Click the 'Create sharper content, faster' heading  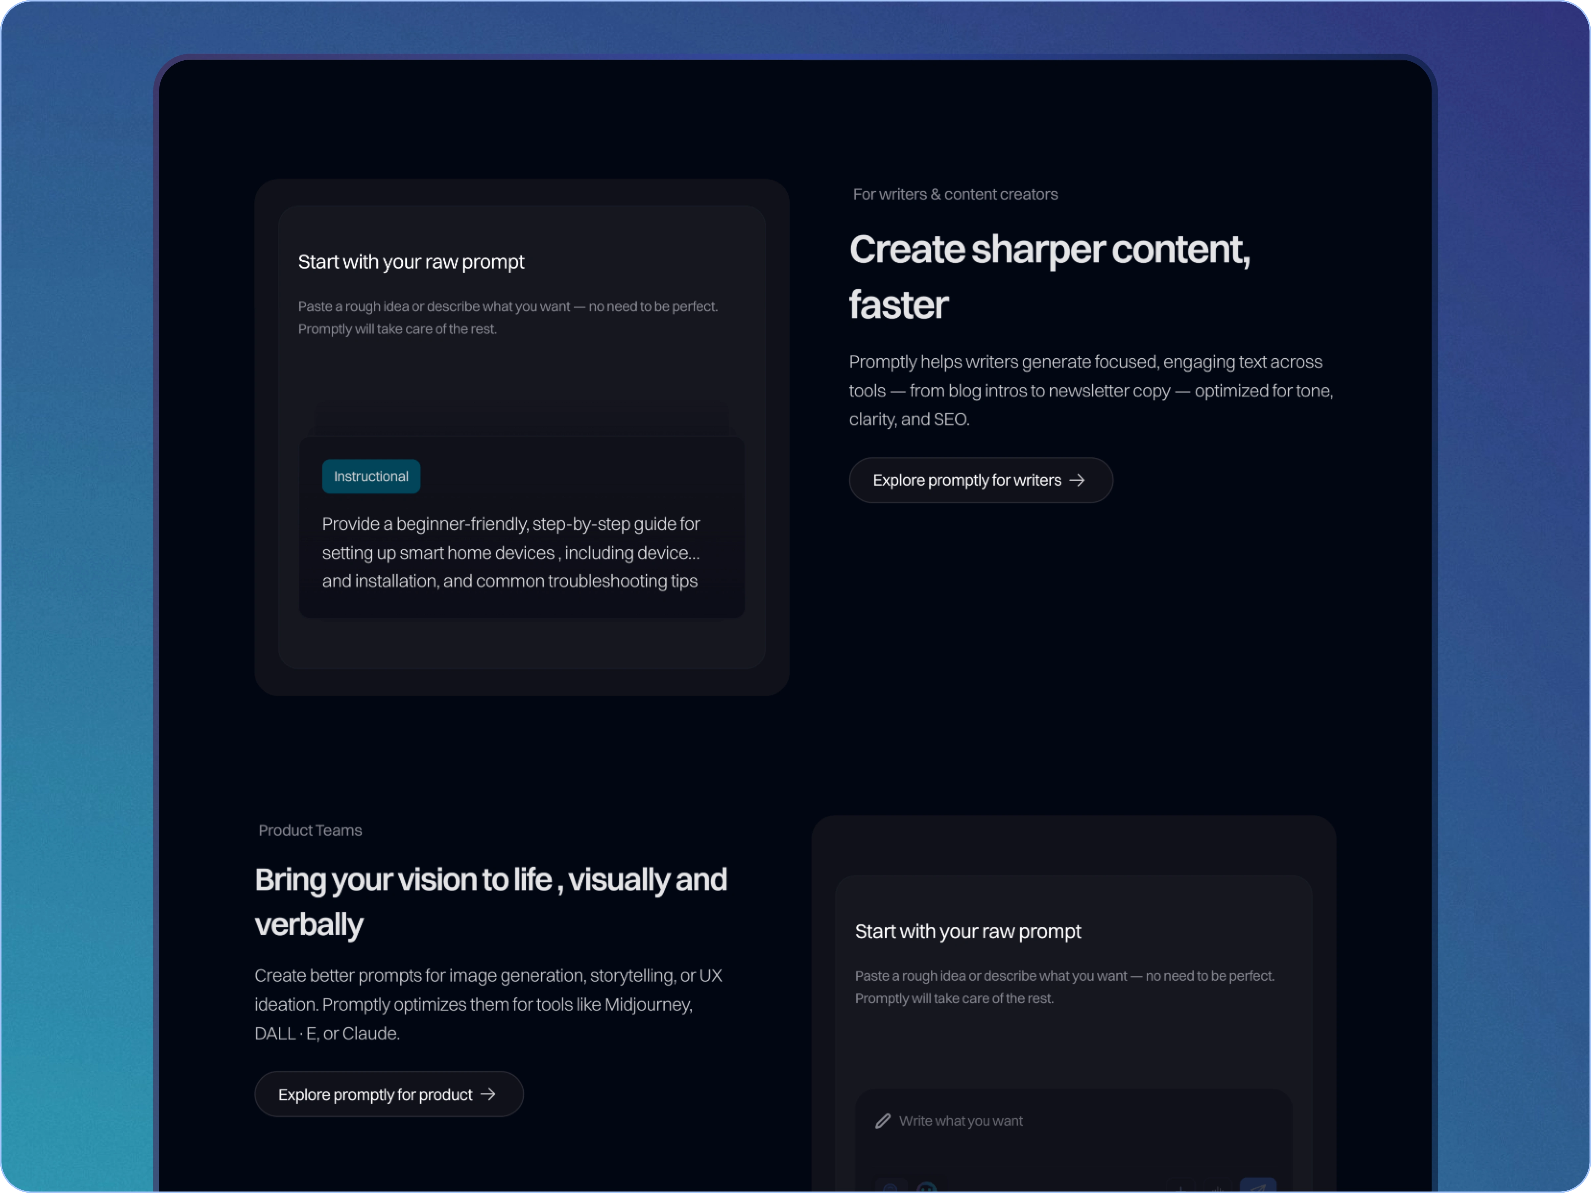coord(1049,276)
